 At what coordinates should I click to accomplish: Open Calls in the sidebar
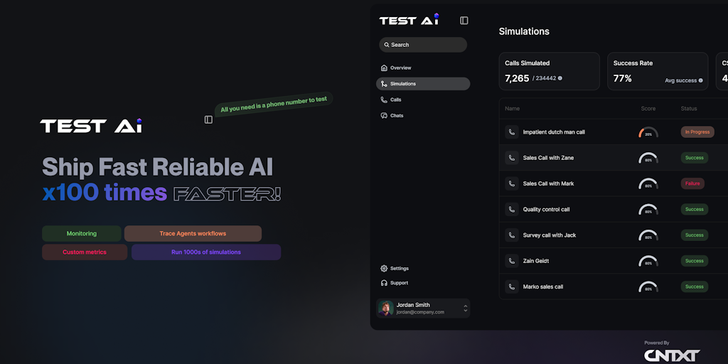(423, 100)
